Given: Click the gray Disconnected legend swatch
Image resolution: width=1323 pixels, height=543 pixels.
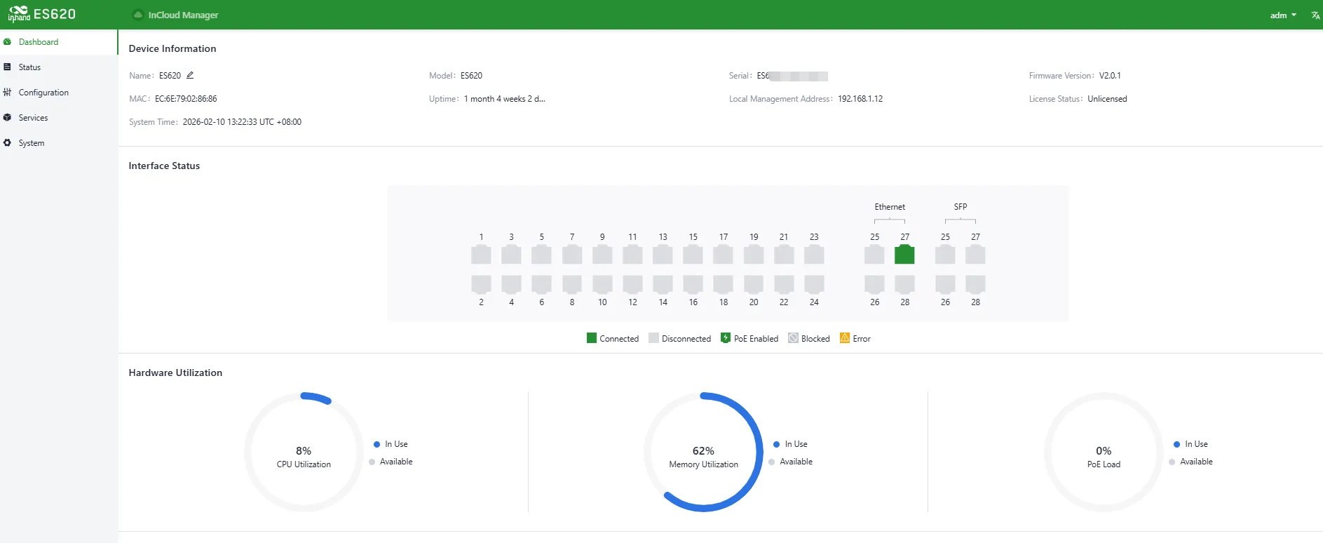Looking at the screenshot, I should click(x=653, y=338).
